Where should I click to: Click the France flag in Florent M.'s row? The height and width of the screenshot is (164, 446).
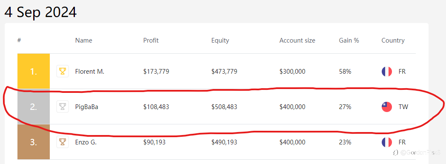pos(387,72)
